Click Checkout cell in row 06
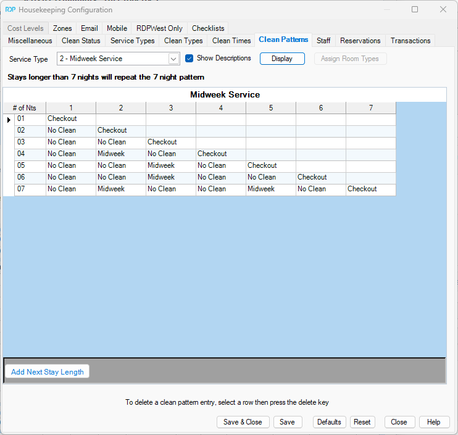458x435 pixels. tap(321, 178)
